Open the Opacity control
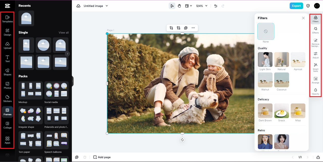Image resolution: width=323 pixels, height=162 pixels. tap(315, 91)
